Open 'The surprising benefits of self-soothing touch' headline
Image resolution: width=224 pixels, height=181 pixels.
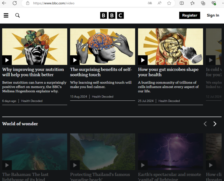coord(101,72)
